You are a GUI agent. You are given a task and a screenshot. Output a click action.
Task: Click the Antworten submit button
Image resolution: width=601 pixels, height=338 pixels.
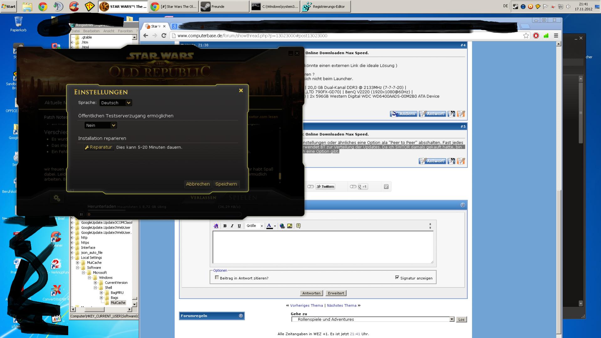[x=311, y=293]
